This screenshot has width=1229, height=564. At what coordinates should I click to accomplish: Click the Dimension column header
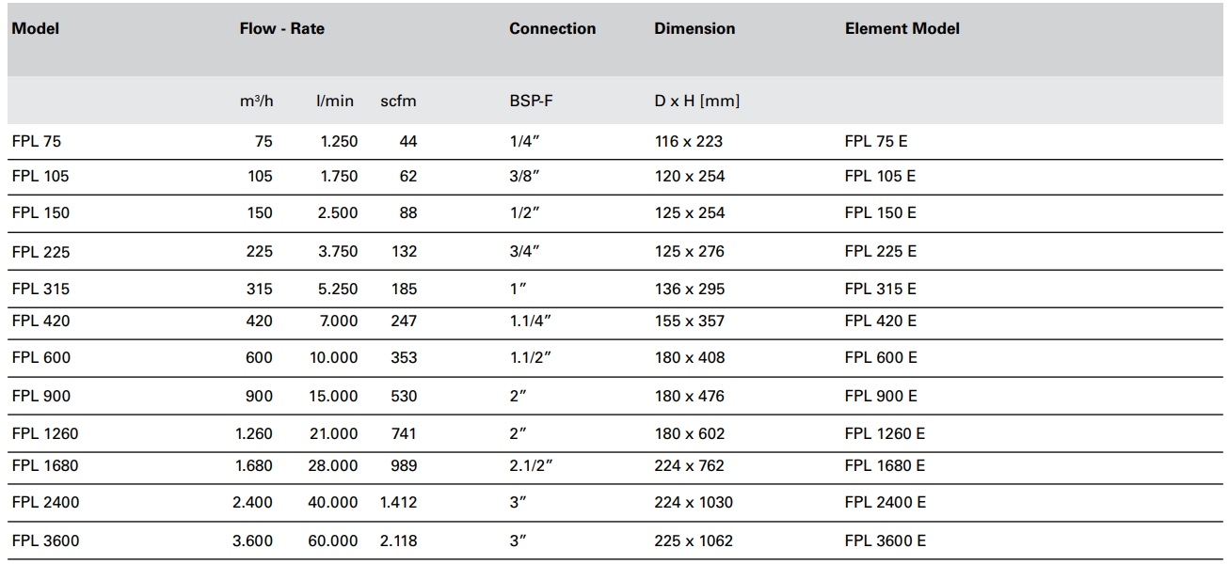pyautogui.click(x=694, y=29)
